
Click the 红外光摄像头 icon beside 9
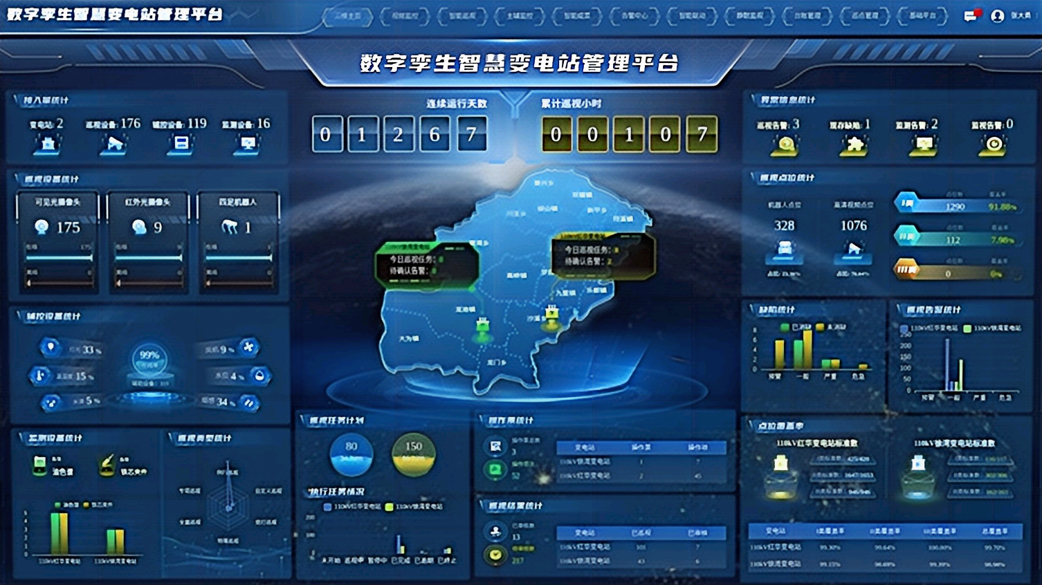(x=138, y=227)
